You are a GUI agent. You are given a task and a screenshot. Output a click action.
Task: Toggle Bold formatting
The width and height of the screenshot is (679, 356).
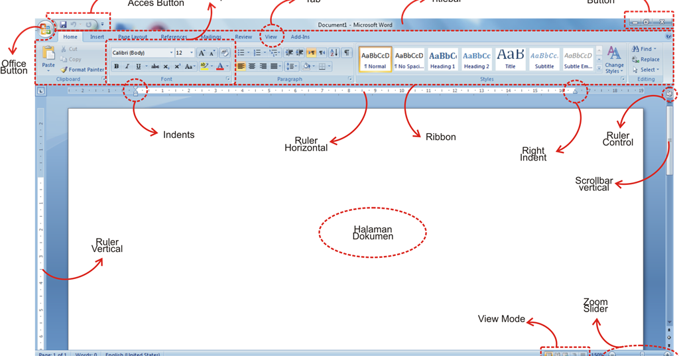click(x=117, y=66)
